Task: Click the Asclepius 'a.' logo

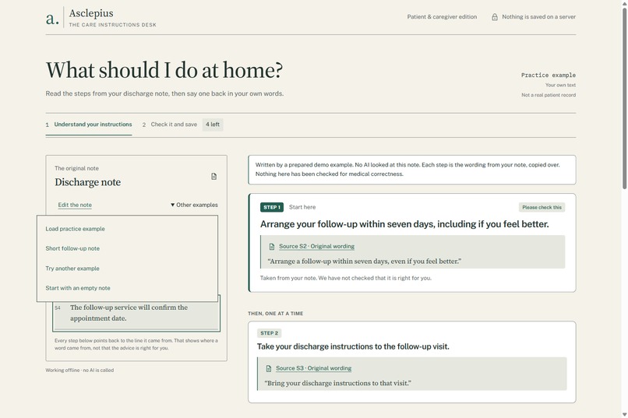Action: click(52, 18)
